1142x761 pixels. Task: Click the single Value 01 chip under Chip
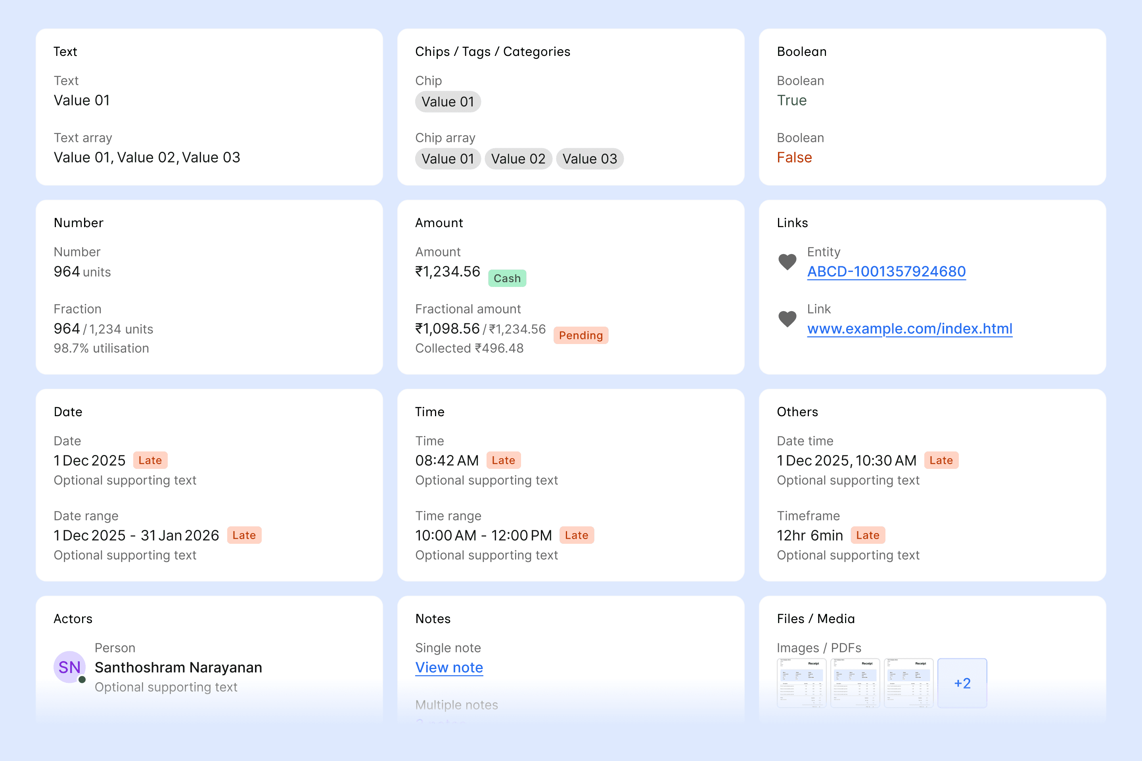coord(448,102)
